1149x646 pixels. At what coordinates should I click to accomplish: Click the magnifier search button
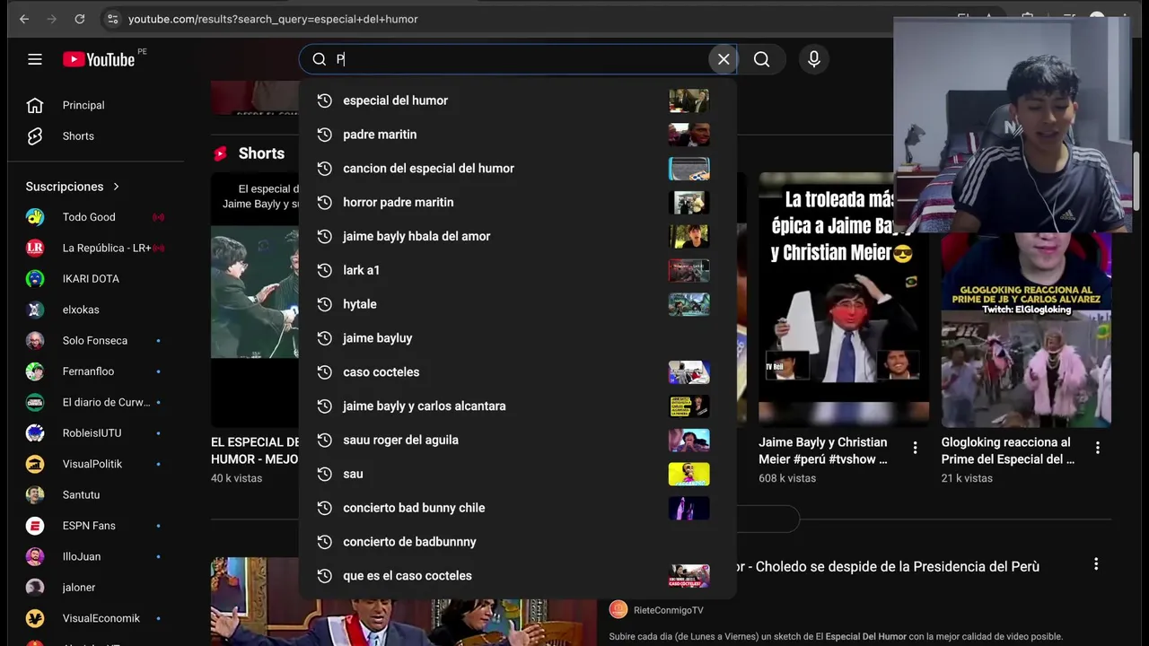point(762,59)
